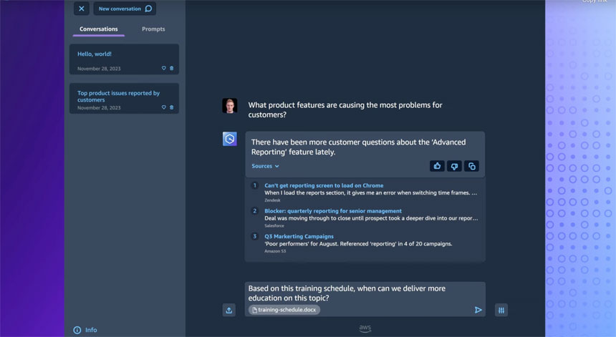Viewport: 616px width, 337px height.
Task: Click the assistant logo icon beside the answer
Action: [230, 139]
